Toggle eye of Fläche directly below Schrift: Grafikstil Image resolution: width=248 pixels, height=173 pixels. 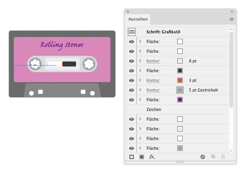point(131,42)
